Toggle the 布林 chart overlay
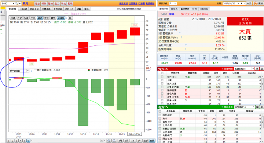 click(x=46, y=18)
